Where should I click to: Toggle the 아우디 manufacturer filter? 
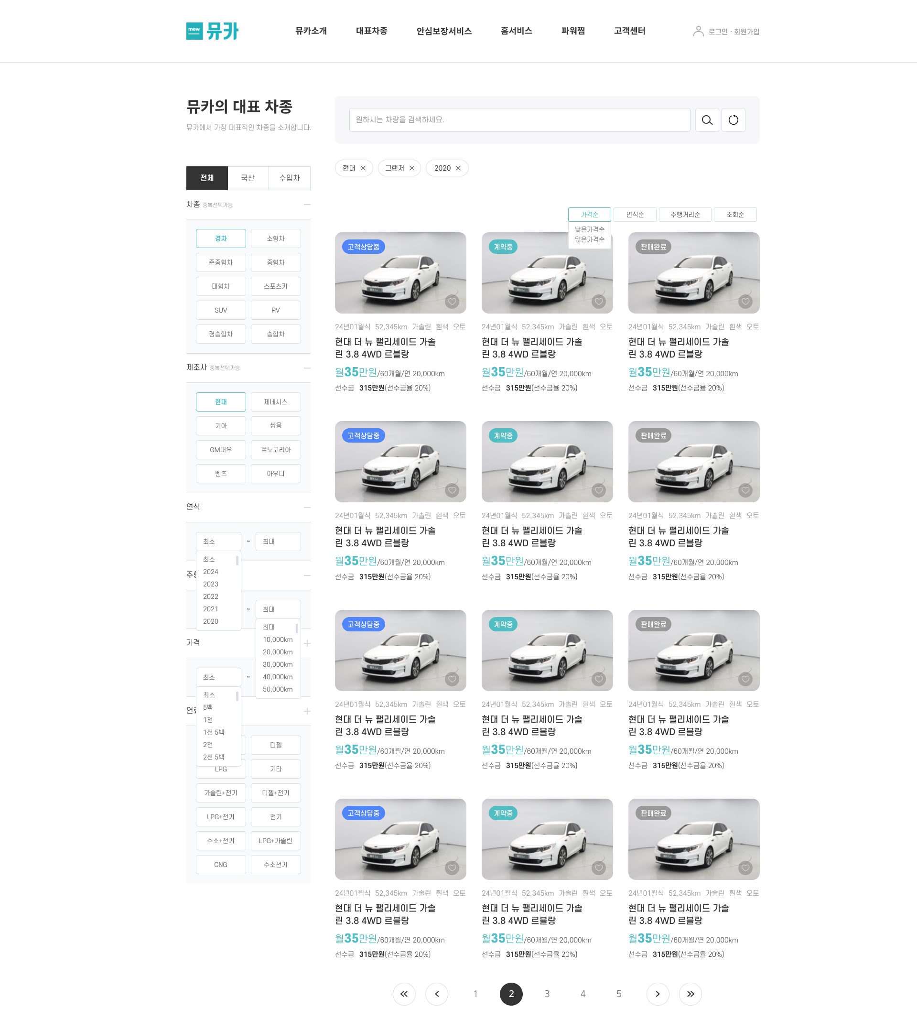(276, 474)
